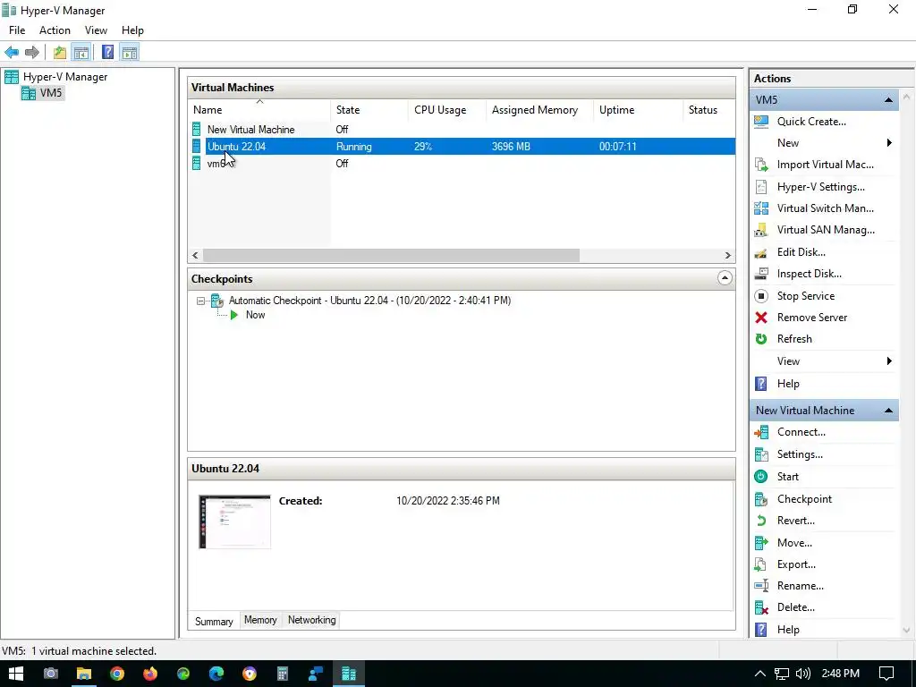Open Windows Start menu
Image resolution: width=916 pixels, height=687 pixels.
[16, 674]
